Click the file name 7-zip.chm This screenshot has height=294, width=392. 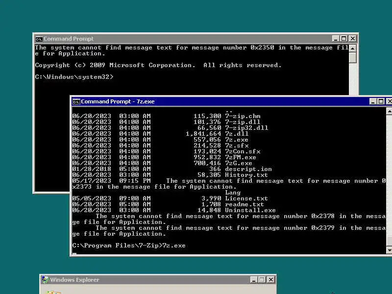243,116
